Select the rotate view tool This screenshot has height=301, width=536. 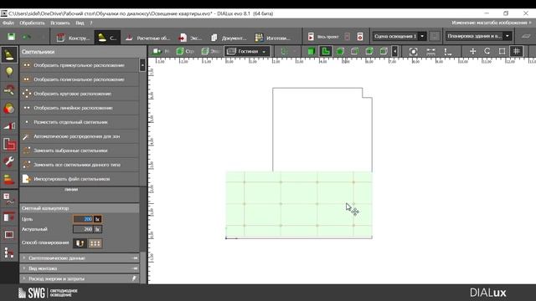coord(487,51)
